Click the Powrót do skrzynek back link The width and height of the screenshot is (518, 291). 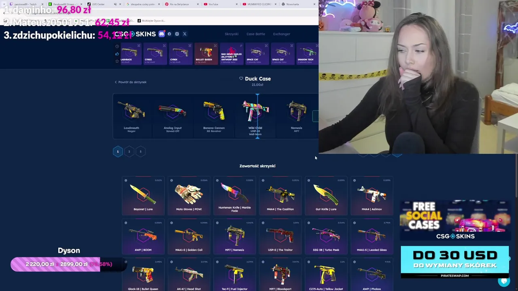130,82
